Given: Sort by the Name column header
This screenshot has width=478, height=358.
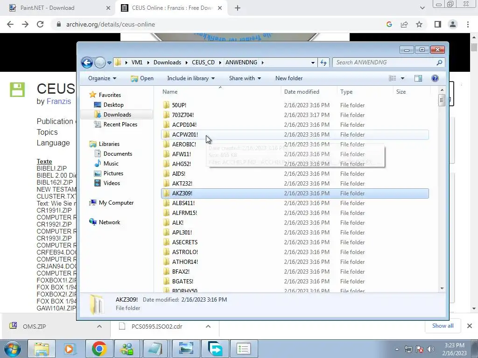Looking at the screenshot, I should point(220,92).
